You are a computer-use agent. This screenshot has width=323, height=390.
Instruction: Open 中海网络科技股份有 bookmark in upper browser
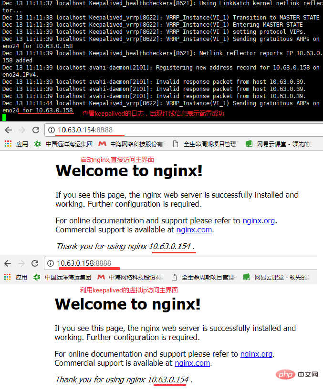(x=138, y=144)
